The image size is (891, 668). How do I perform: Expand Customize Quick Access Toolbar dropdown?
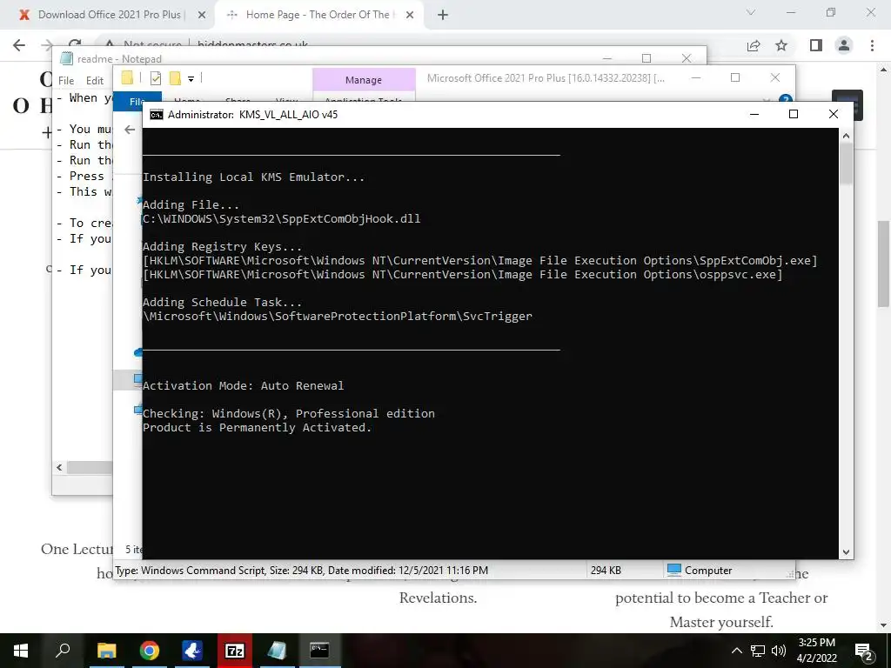pyautogui.click(x=191, y=78)
